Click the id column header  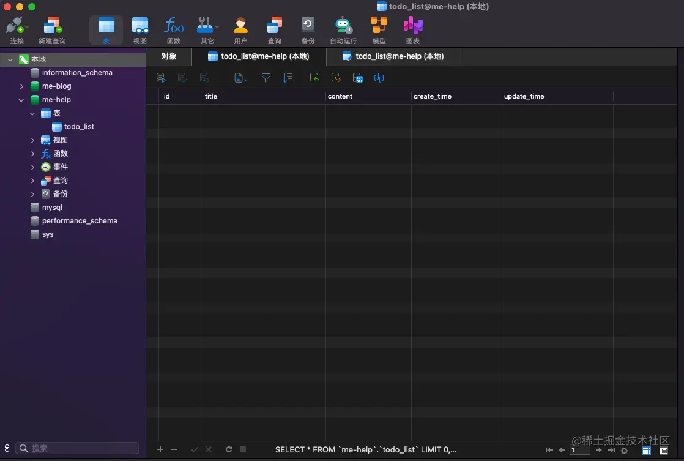point(180,96)
